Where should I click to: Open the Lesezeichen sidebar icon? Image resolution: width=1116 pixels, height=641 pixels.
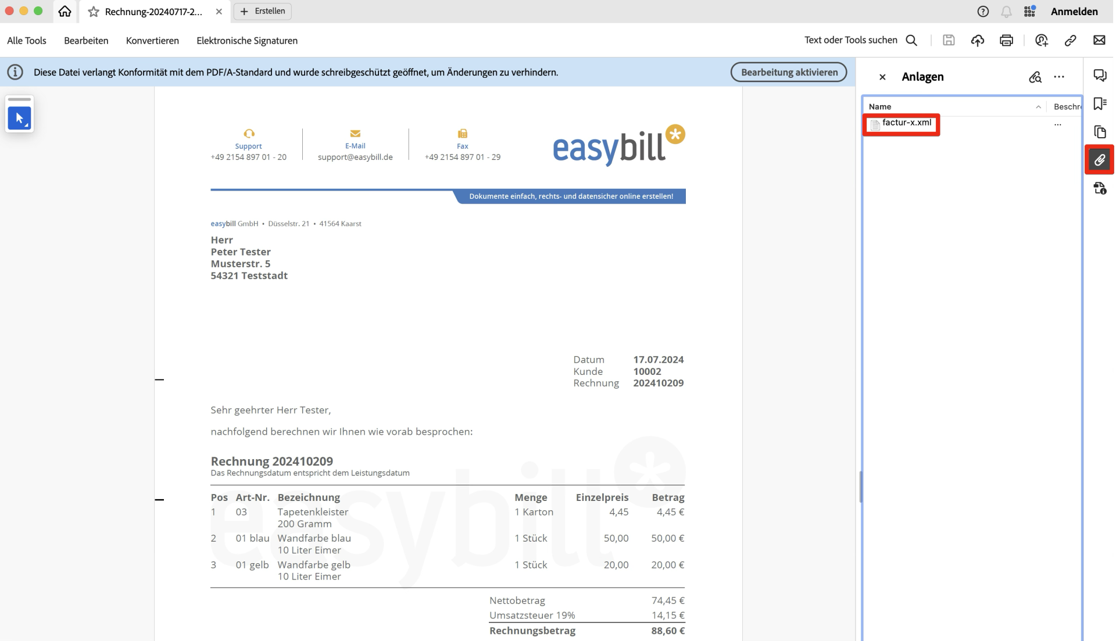1099,103
